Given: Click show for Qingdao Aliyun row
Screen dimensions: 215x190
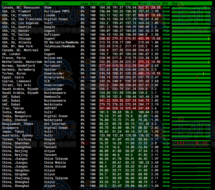Looking at the screenshot, I should point(166,174).
